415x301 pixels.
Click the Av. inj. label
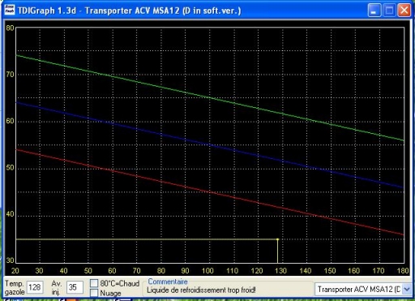point(56,287)
